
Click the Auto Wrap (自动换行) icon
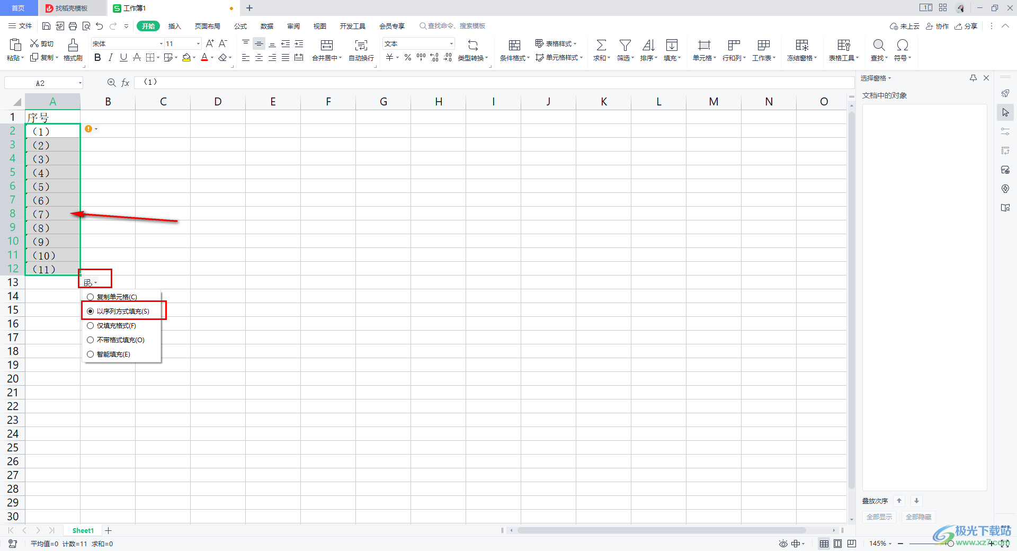361,45
